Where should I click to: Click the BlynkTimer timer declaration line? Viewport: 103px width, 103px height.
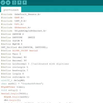pos(13,87)
